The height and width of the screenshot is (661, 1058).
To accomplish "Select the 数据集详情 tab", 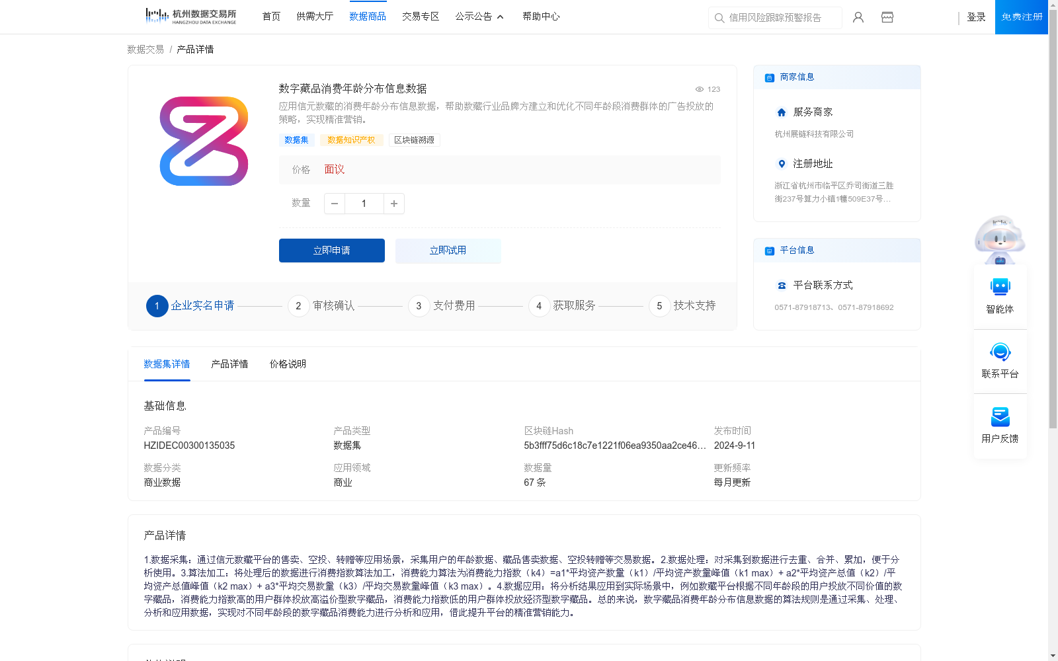I will click(x=167, y=364).
